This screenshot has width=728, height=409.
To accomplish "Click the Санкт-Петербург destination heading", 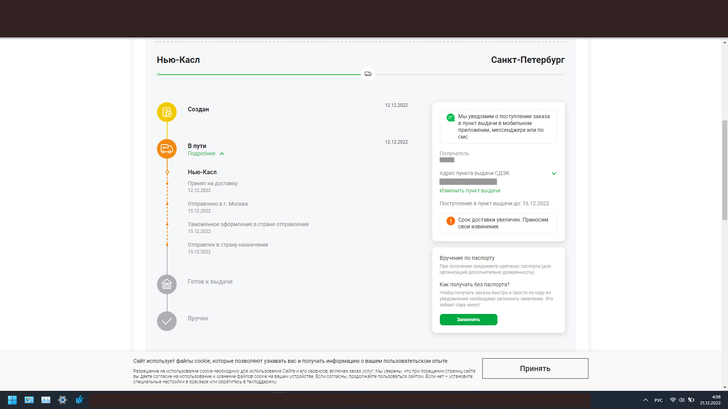I will click(x=528, y=60).
